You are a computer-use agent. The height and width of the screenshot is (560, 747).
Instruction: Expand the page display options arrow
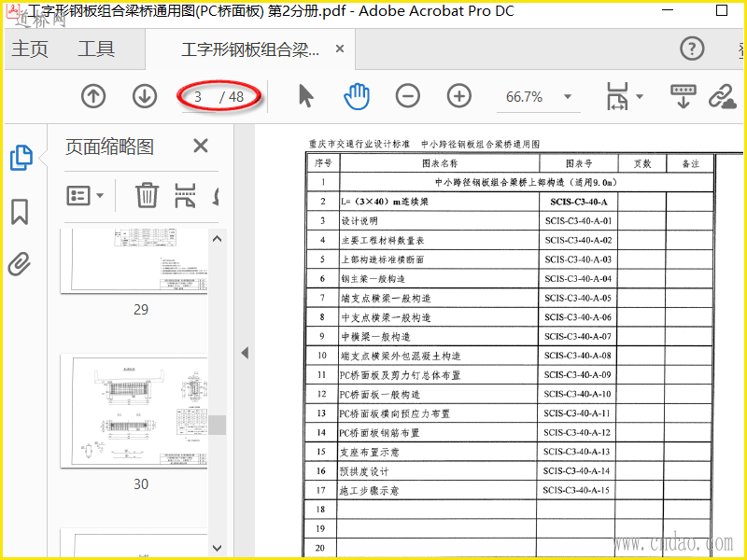[x=640, y=97]
